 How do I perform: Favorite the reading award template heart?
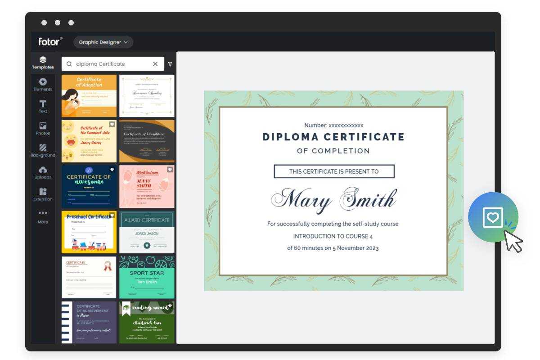(170, 306)
